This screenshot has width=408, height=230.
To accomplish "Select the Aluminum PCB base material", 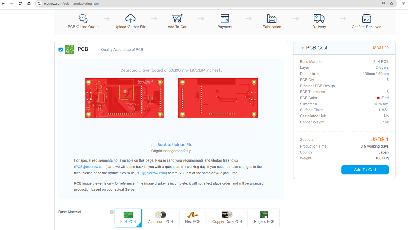I will [160, 218].
